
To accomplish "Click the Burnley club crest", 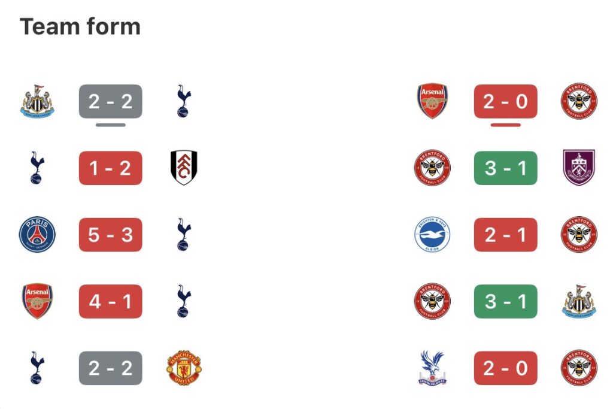I will coord(579,168).
